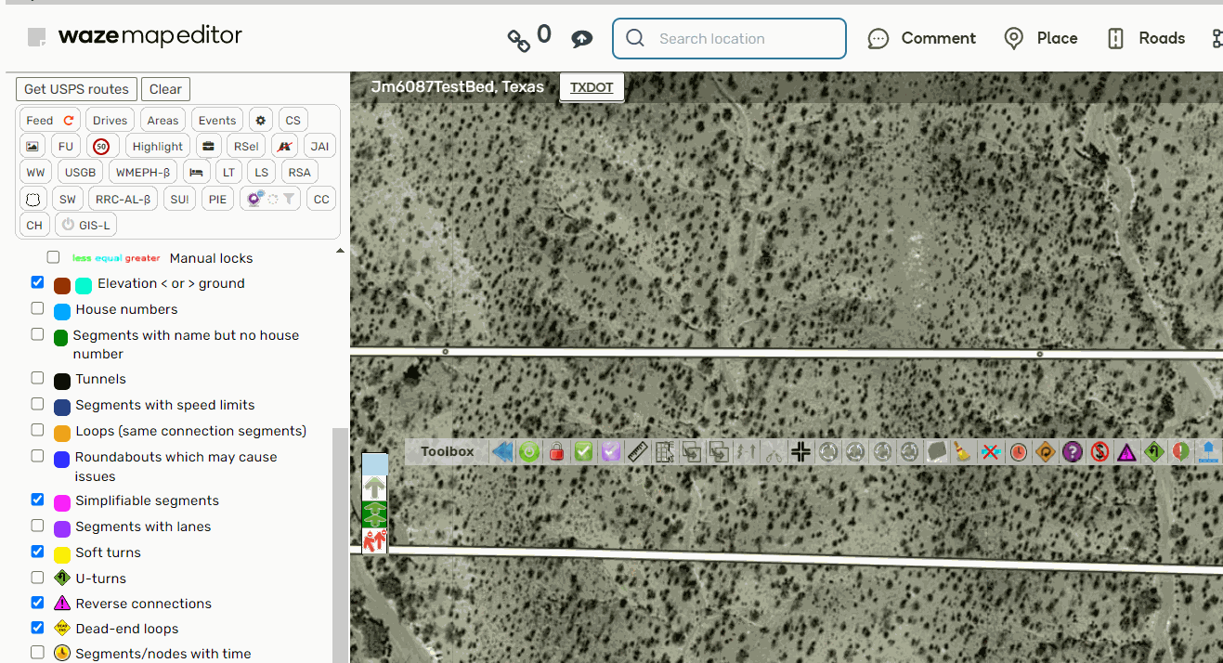Click the magenta Simplifiable segments color swatch
1223x663 pixels.
(62, 502)
